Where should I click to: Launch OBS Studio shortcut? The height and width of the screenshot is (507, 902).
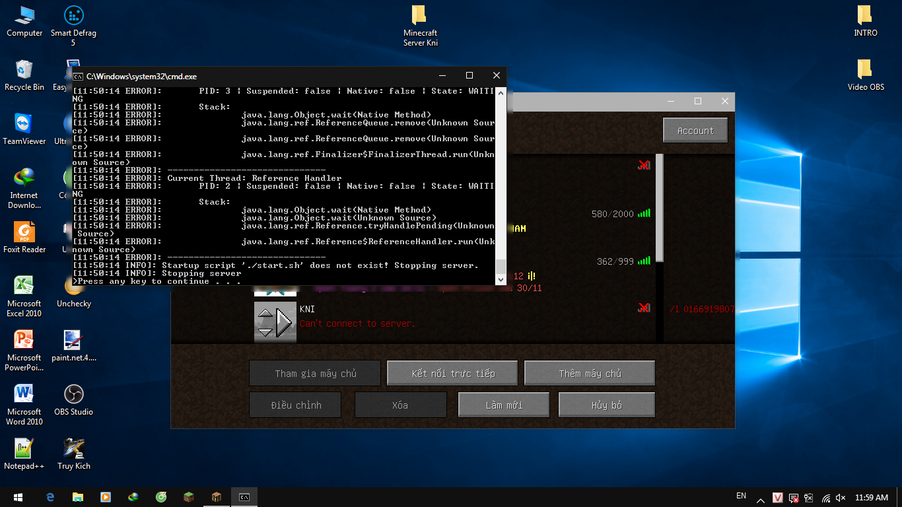click(x=73, y=400)
